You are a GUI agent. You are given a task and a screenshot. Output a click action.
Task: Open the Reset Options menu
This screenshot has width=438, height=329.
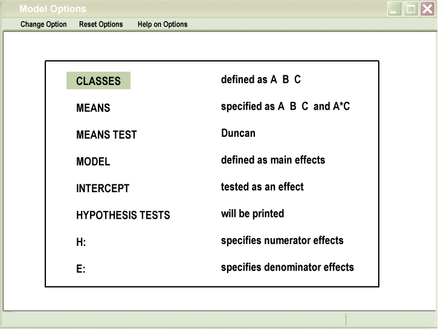click(x=101, y=25)
